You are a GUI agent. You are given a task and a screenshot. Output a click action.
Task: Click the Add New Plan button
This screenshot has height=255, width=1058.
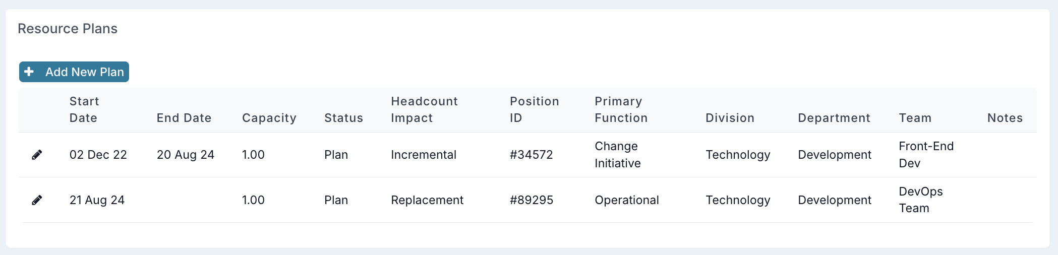coord(74,72)
